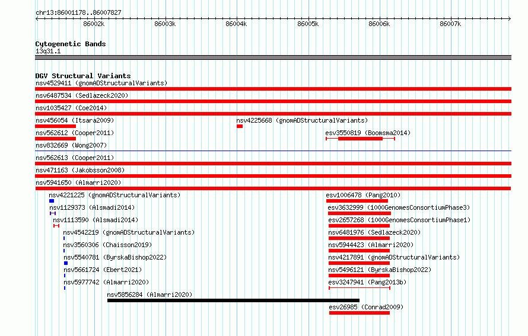Click the 86002k ruler tick label
The height and width of the screenshot is (336, 528).
coord(94,24)
